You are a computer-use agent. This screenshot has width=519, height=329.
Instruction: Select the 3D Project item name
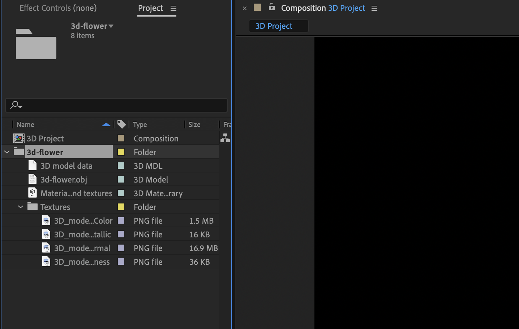[x=45, y=139]
